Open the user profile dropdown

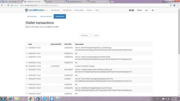pos(147,10)
